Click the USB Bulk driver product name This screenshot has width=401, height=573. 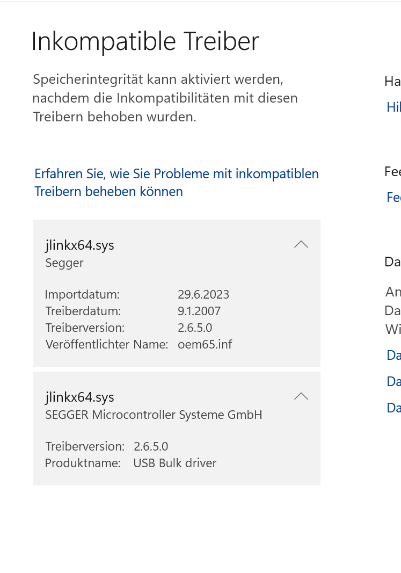[174, 463]
